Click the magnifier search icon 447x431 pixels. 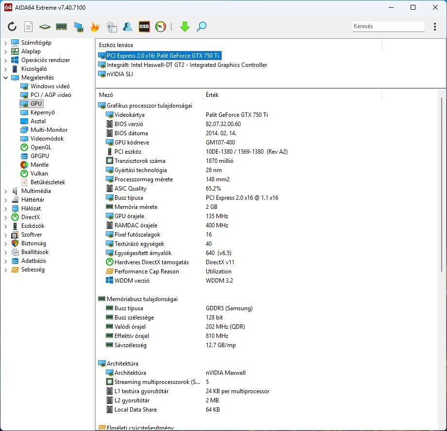pos(201,27)
